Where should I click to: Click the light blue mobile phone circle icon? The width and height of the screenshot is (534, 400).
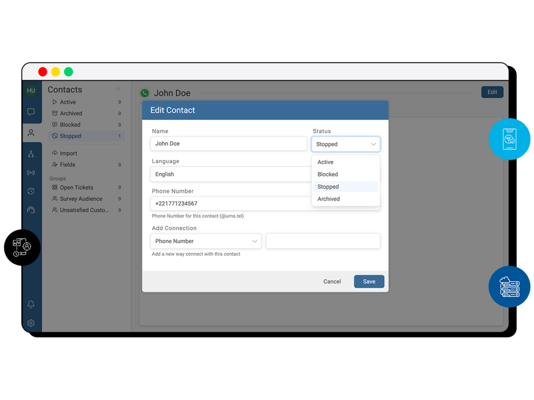509,139
